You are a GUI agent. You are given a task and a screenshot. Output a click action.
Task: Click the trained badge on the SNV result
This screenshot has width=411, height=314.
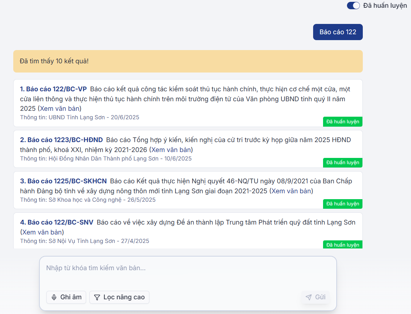tap(343, 245)
